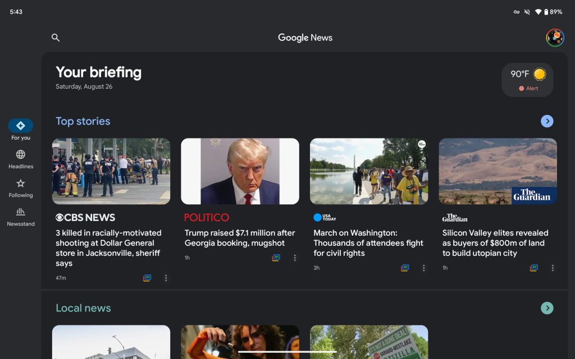The width and height of the screenshot is (575, 359).
Task: Open more options for March on Washington story
Action: click(424, 268)
